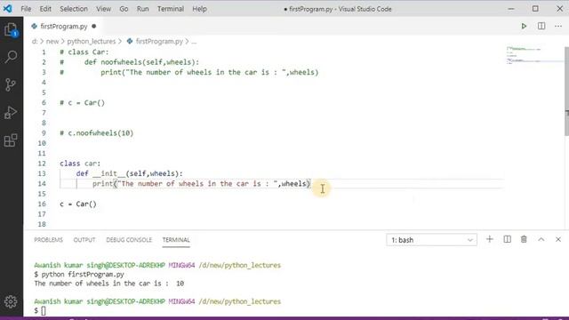Click the commented '# class Car:' line

point(84,52)
